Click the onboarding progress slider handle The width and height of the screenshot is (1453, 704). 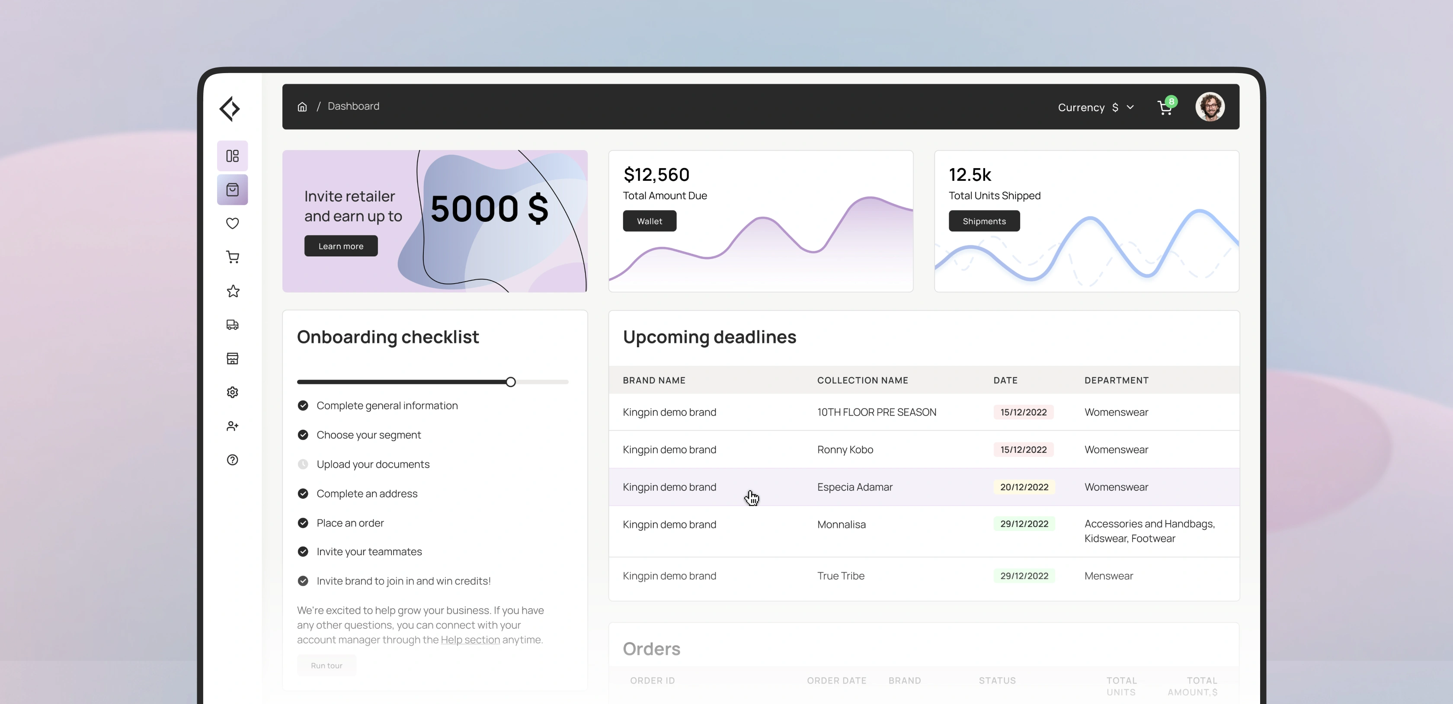[510, 382]
